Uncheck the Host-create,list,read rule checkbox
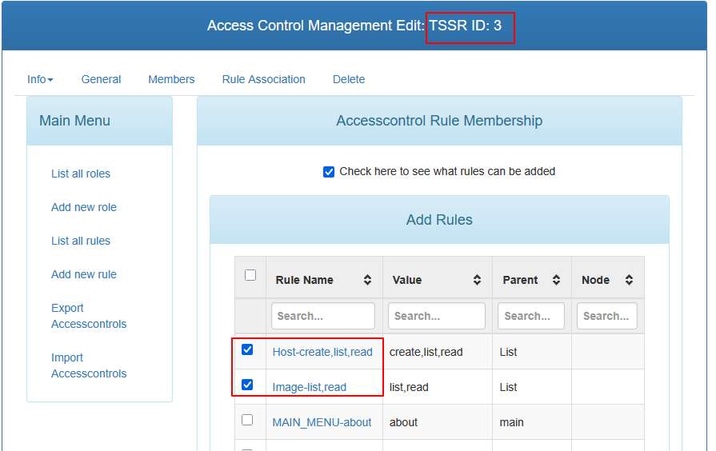This screenshot has width=716, height=451. (x=247, y=349)
